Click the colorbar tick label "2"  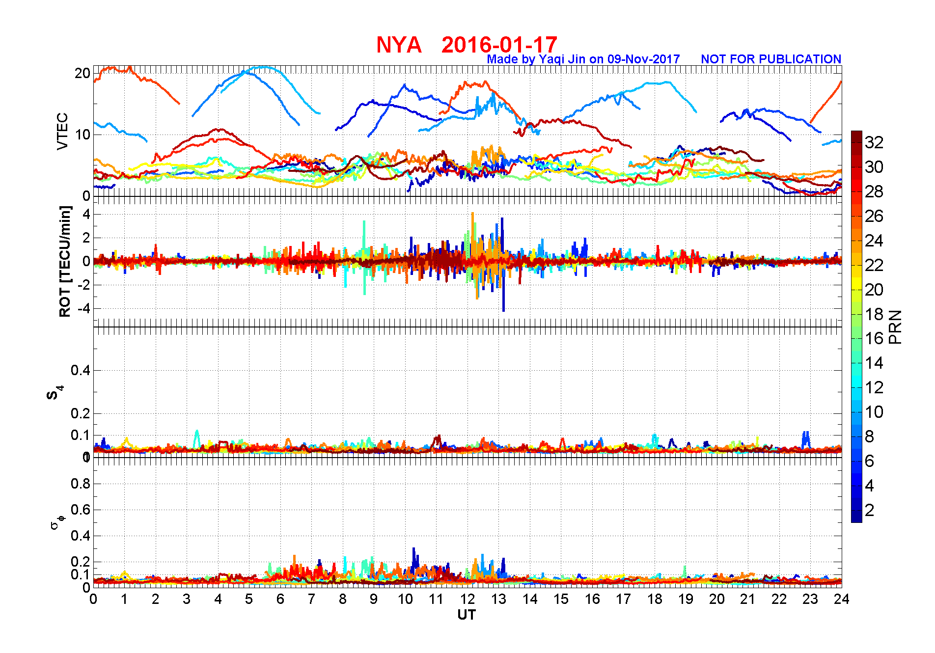[x=869, y=510]
